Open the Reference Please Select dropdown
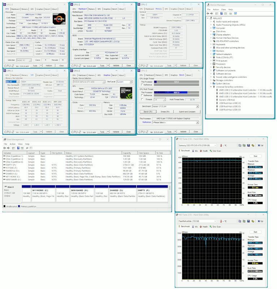 coord(198,122)
